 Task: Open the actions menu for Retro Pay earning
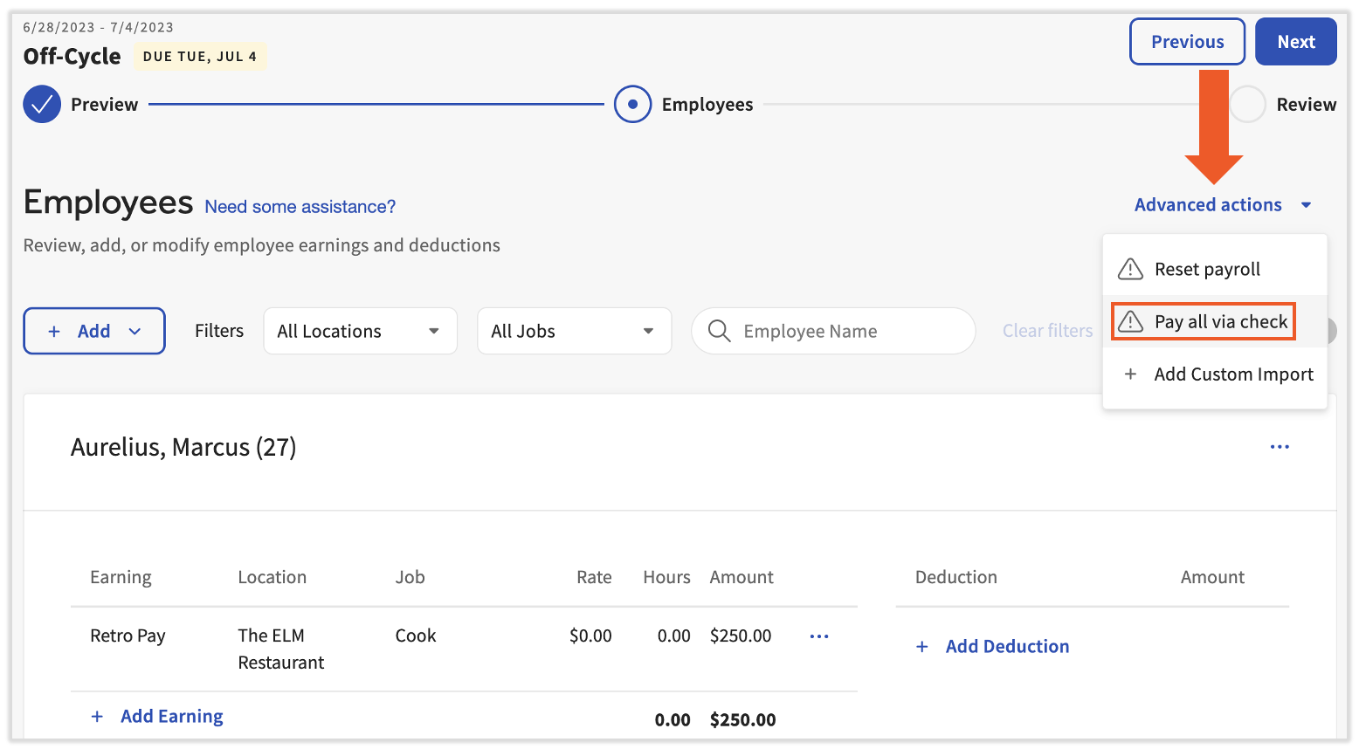coord(818,636)
